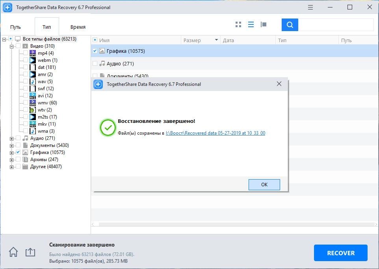Expand the Аудио tree node
The width and height of the screenshot is (379, 269).
pyautogui.click(x=11, y=139)
